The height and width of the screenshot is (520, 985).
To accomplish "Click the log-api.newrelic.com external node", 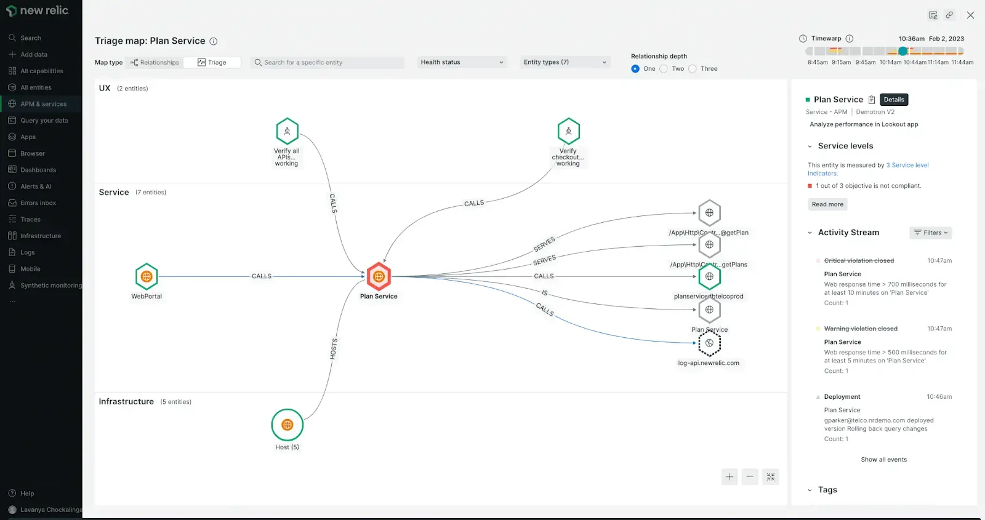I will click(x=709, y=343).
